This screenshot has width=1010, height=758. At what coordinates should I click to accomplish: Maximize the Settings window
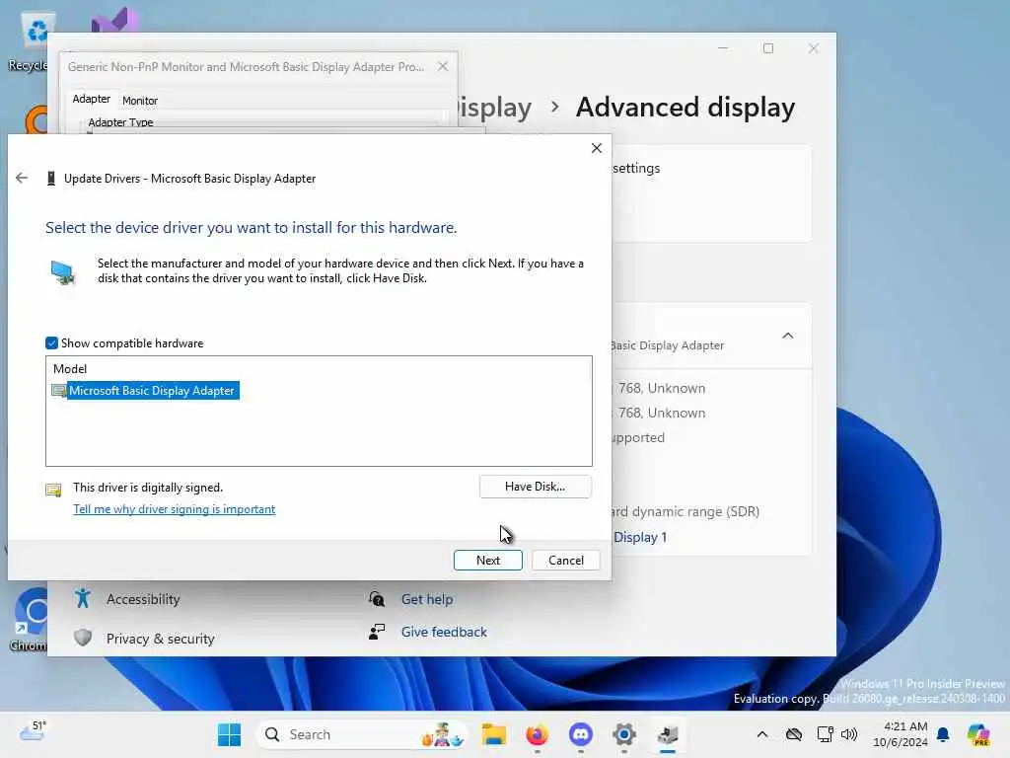point(767,48)
